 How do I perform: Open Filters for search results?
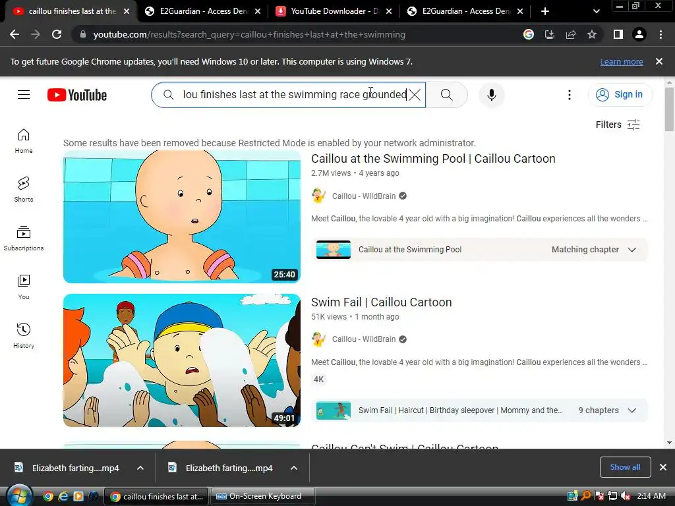(618, 125)
